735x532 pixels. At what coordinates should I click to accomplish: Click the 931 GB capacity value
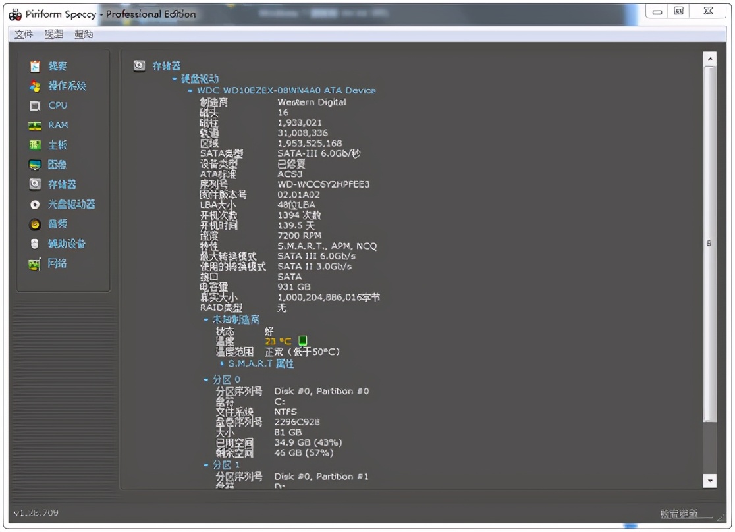tap(294, 287)
